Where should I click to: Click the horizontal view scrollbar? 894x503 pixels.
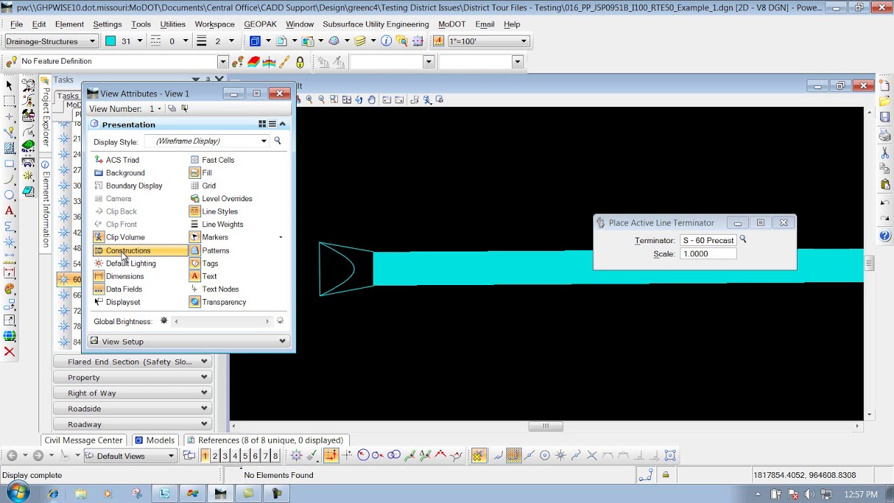pyautogui.click(x=545, y=426)
